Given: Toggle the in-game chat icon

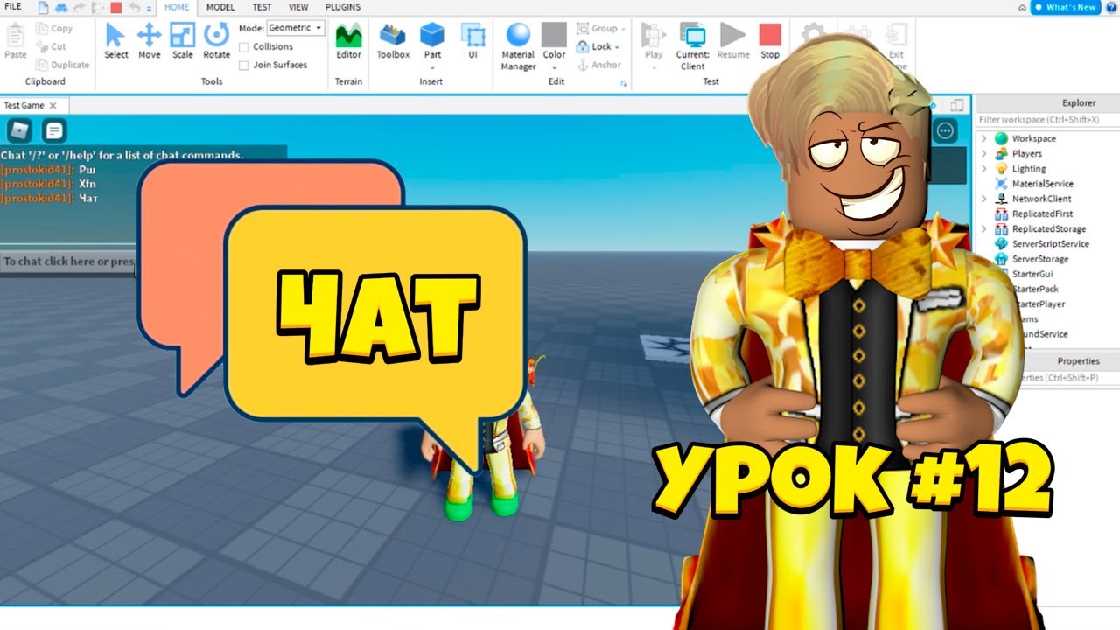Looking at the screenshot, I should tap(54, 131).
